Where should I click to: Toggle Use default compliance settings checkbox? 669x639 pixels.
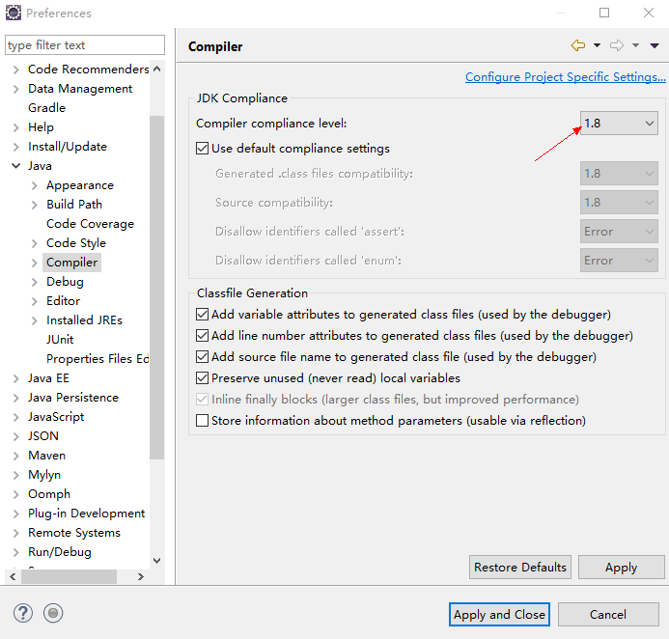202,149
